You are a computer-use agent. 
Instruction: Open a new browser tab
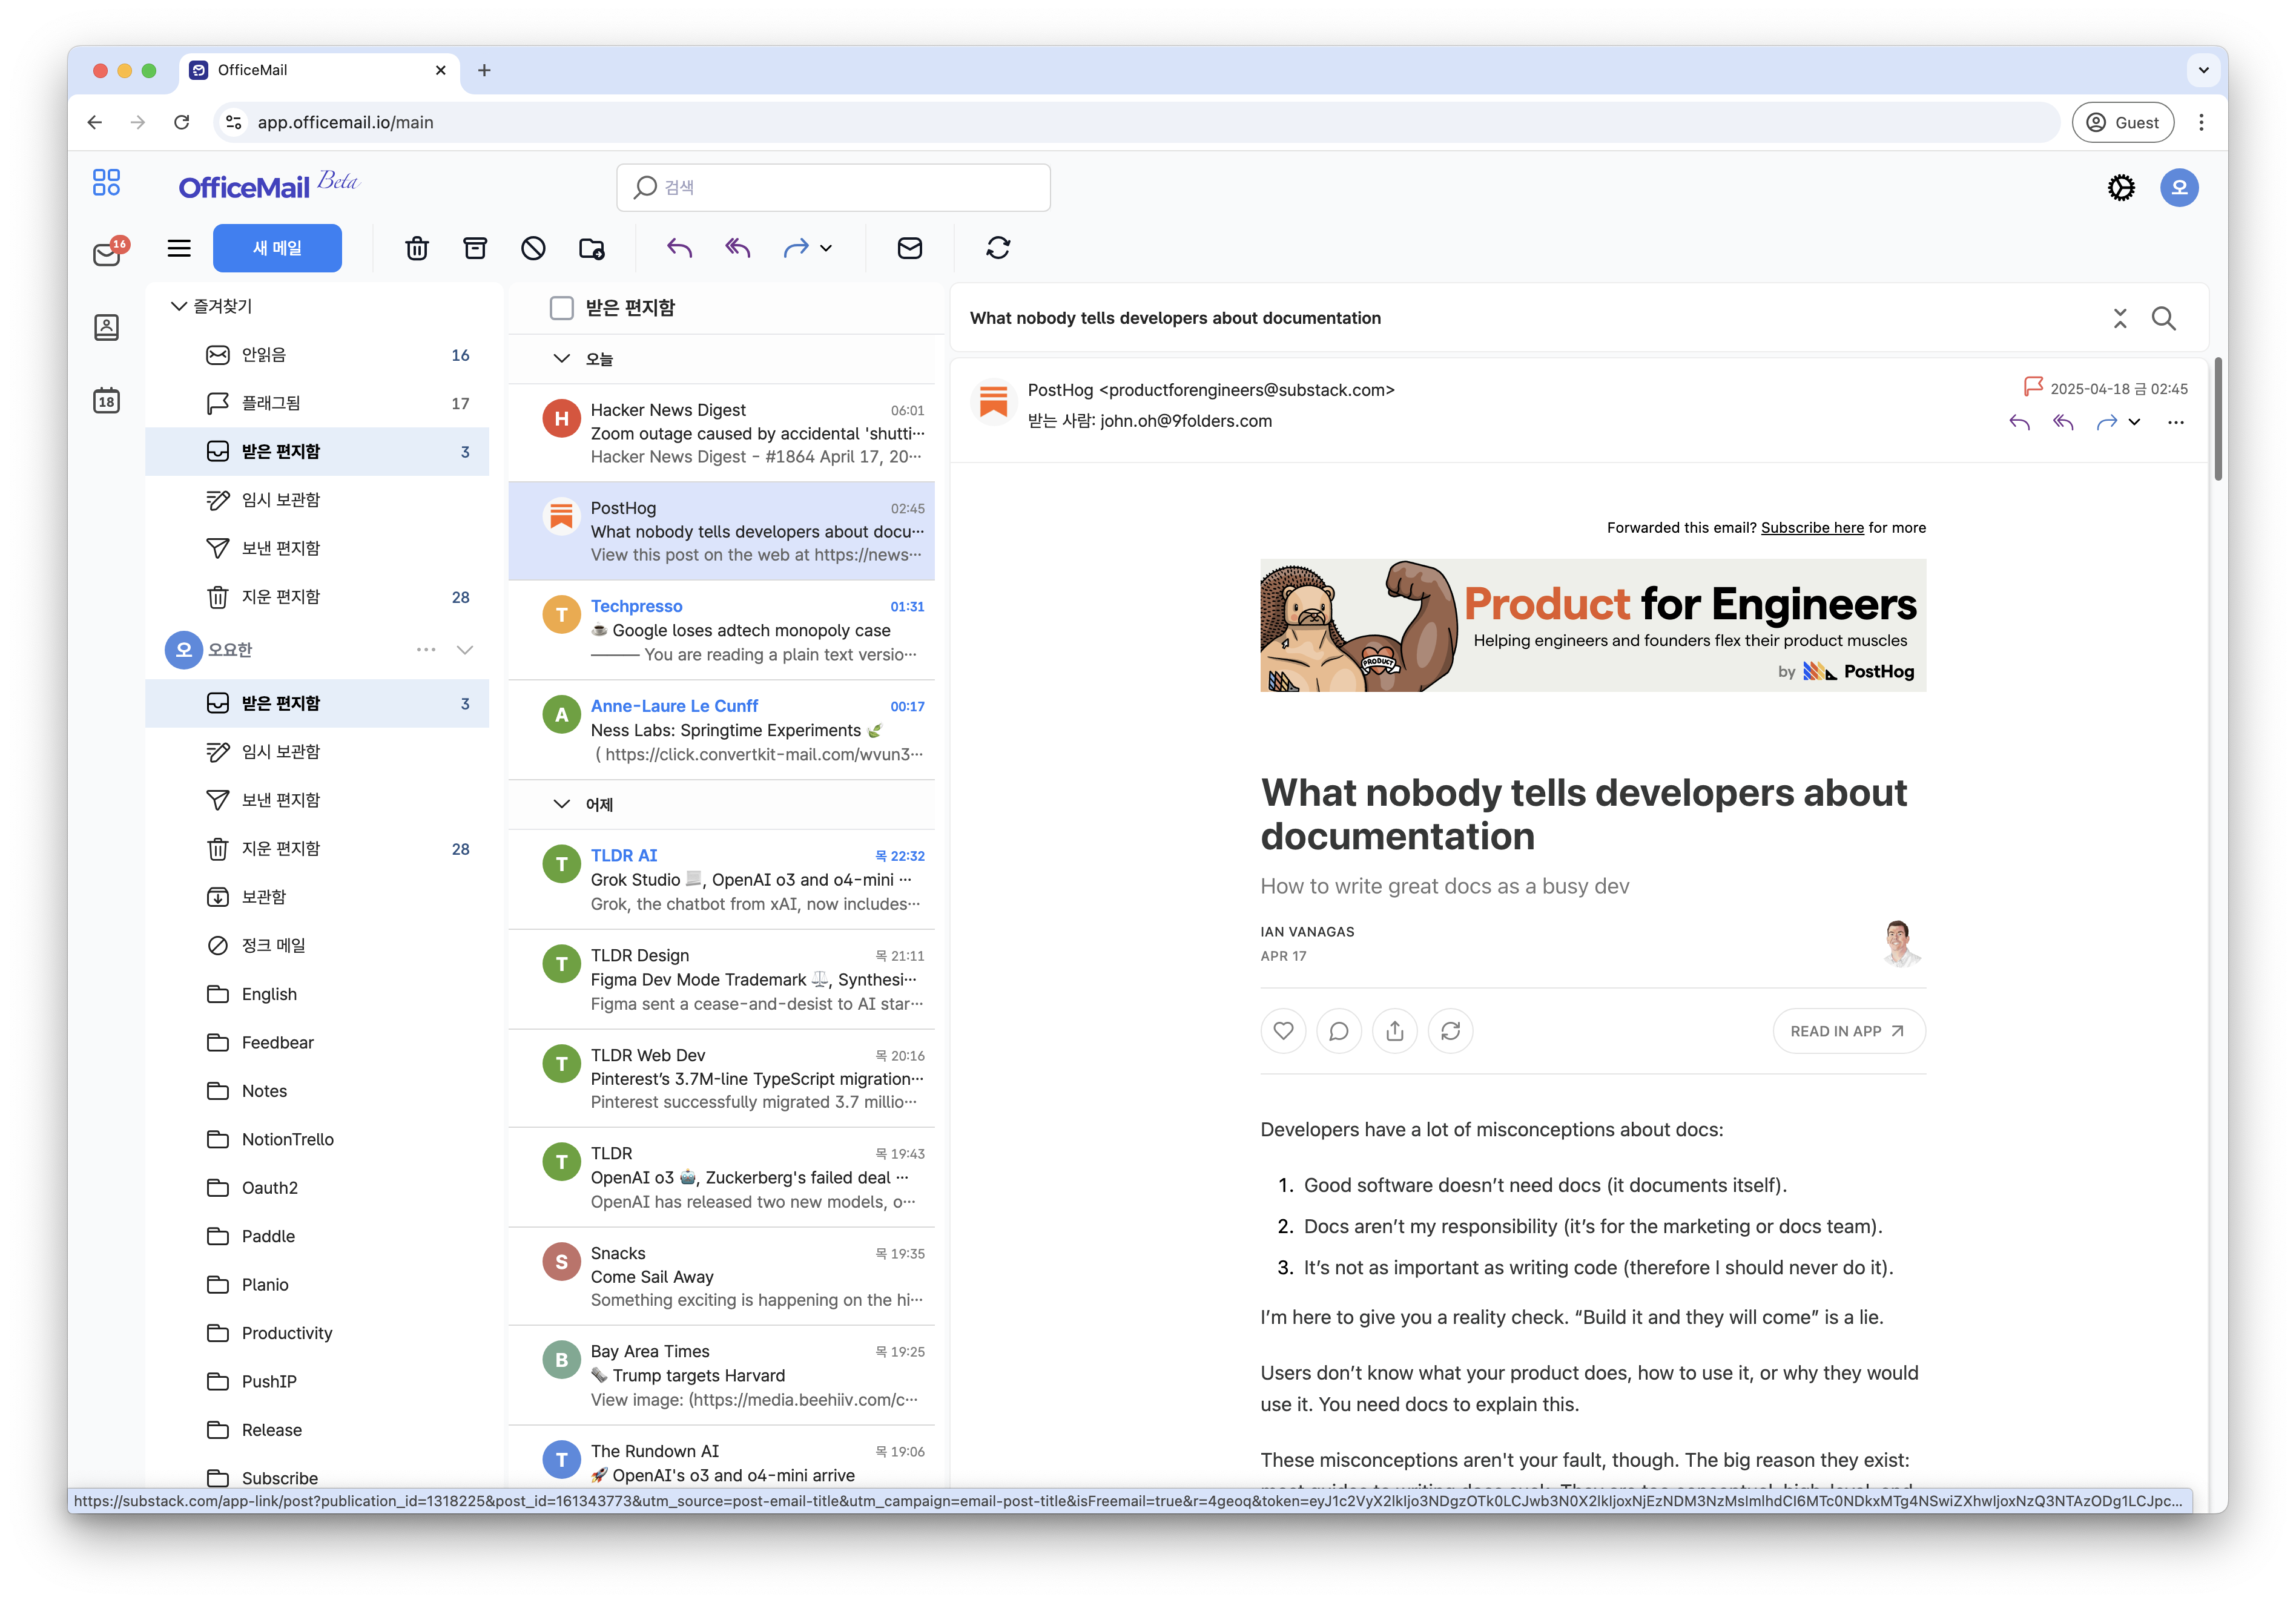[484, 70]
